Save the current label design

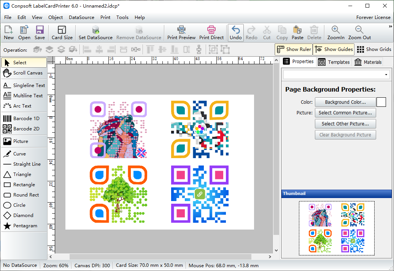click(x=40, y=33)
